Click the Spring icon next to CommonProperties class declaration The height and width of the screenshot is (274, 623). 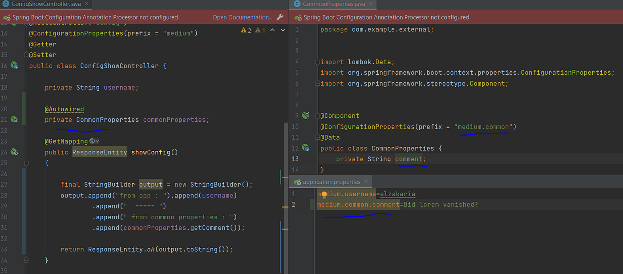pos(305,148)
